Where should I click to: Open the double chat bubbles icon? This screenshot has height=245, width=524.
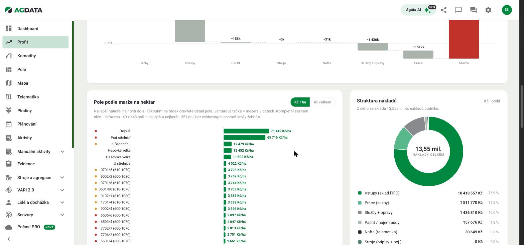click(x=473, y=10)
